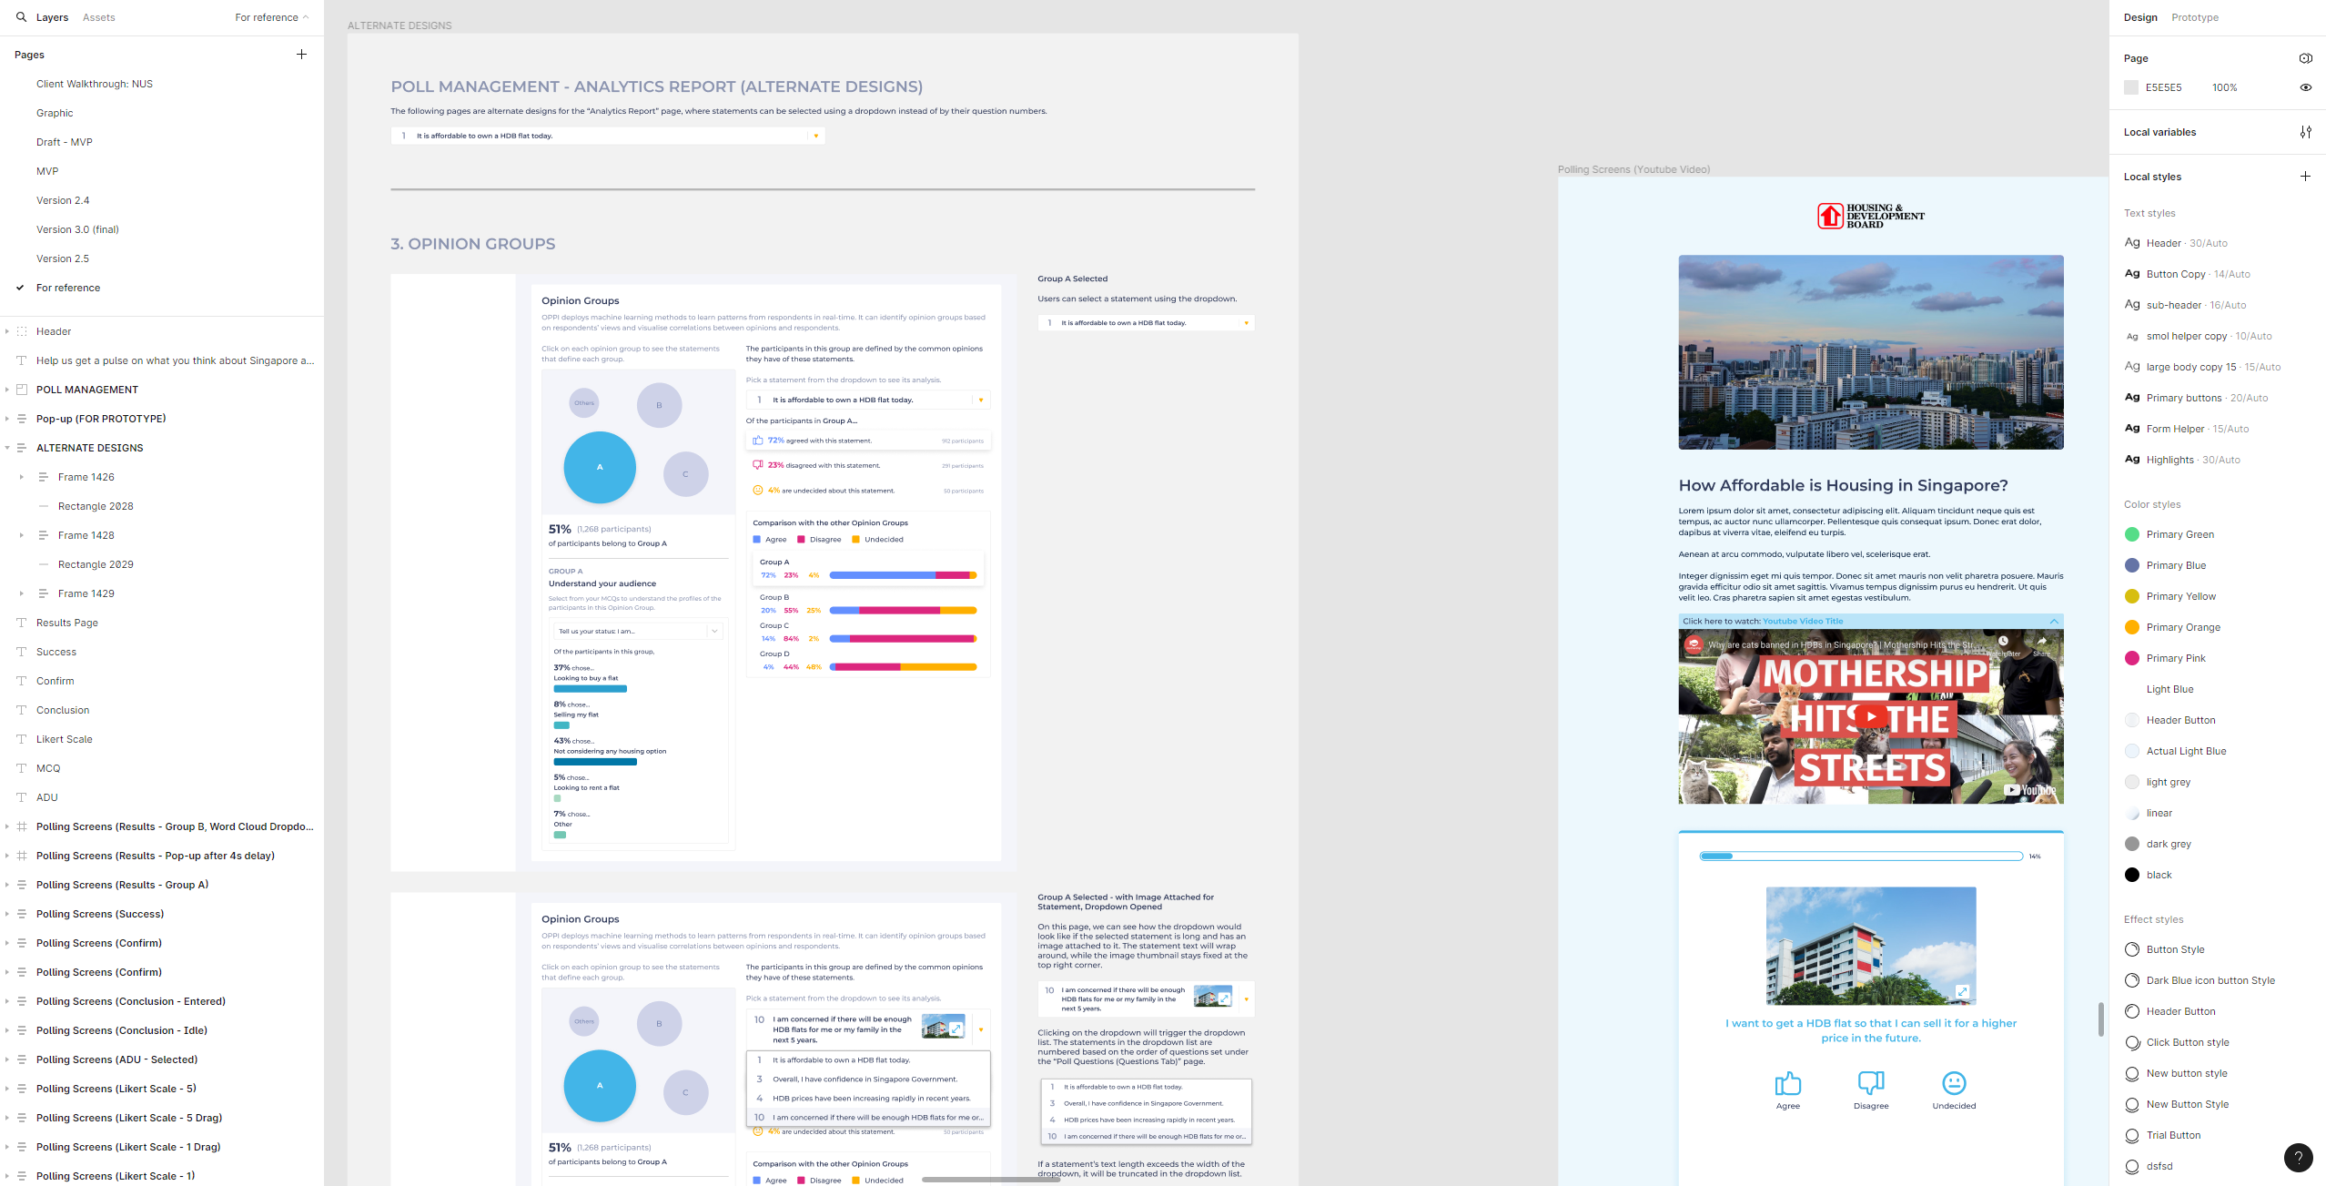Click the Header text style Ag icon
Screen dimensions: 2326x1186
click(x=2132, y=243)
